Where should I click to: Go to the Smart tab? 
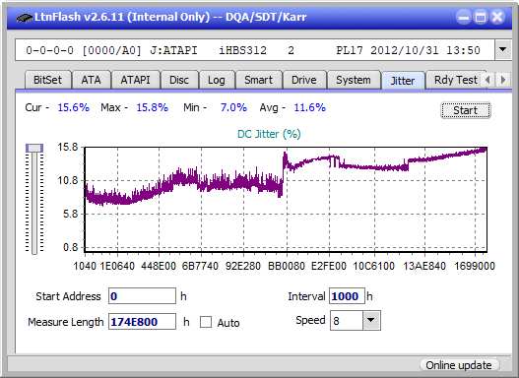point(258,80)
